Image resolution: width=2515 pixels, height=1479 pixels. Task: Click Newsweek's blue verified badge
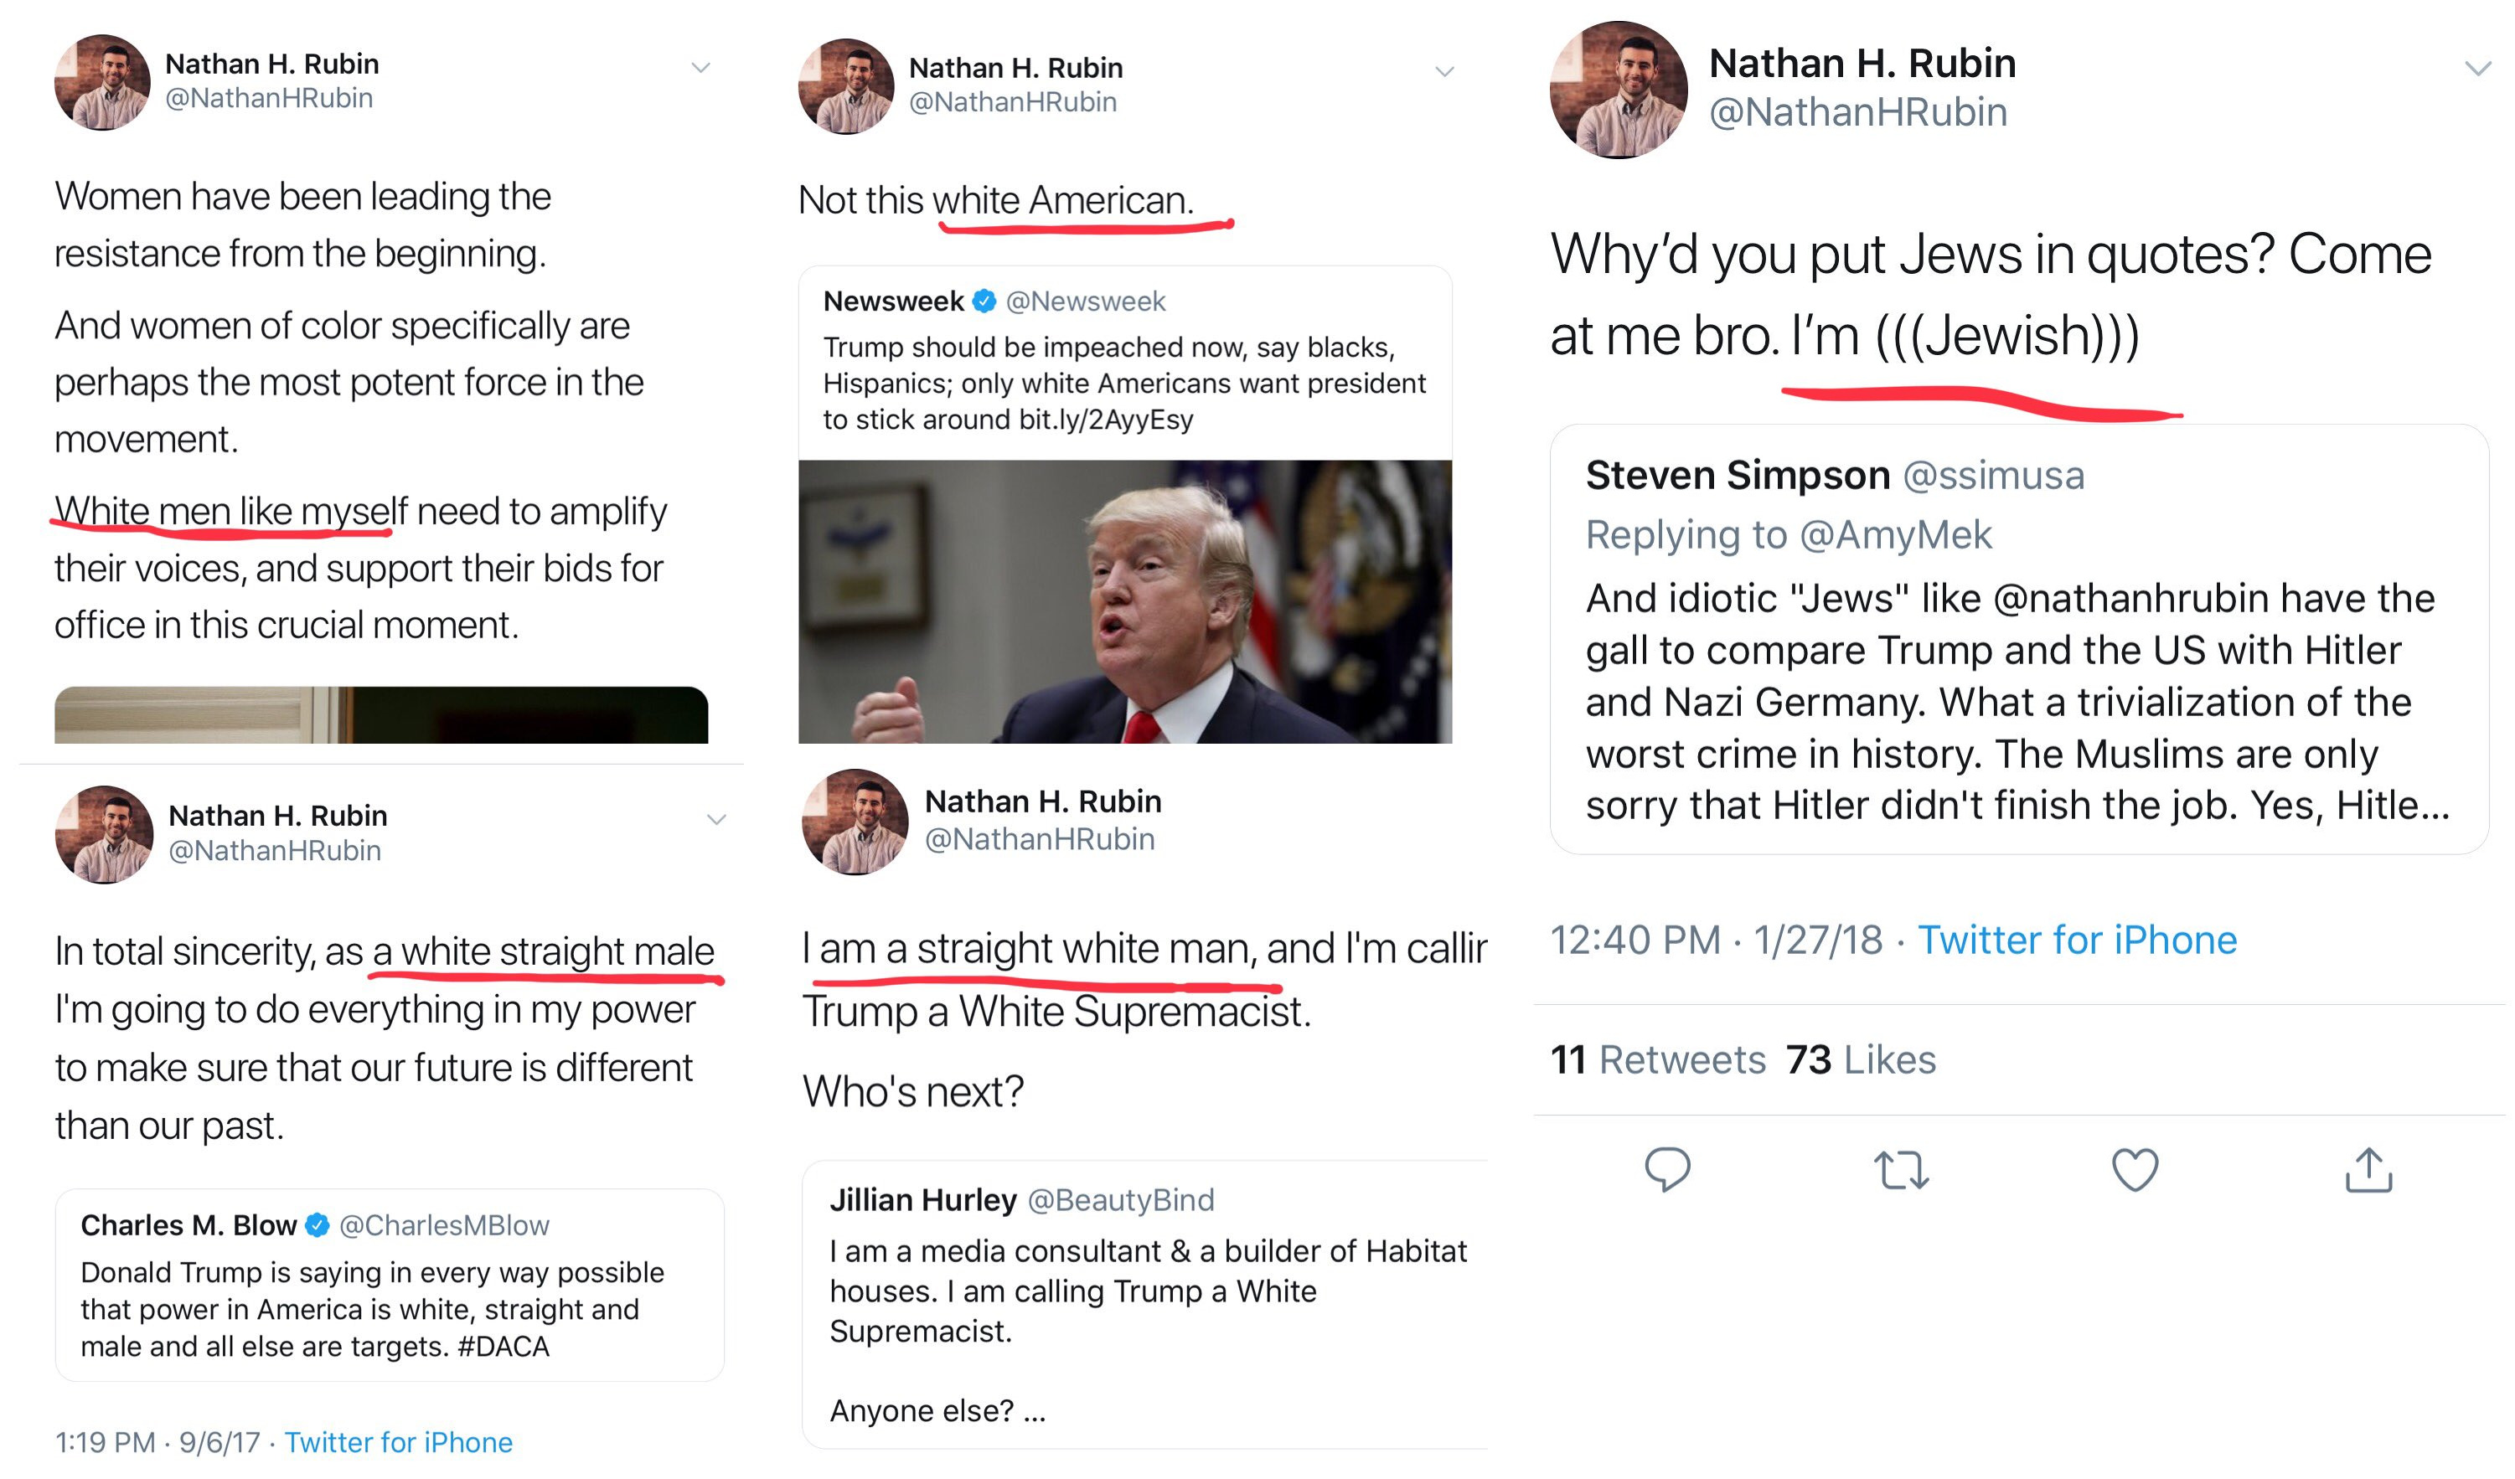coord(984,301)
